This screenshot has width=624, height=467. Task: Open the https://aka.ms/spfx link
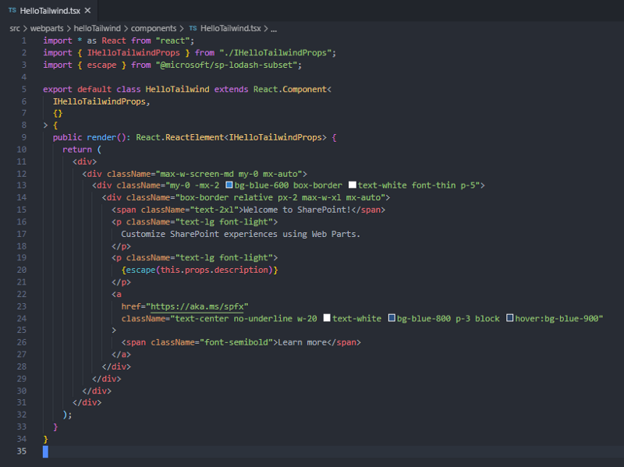197,306
